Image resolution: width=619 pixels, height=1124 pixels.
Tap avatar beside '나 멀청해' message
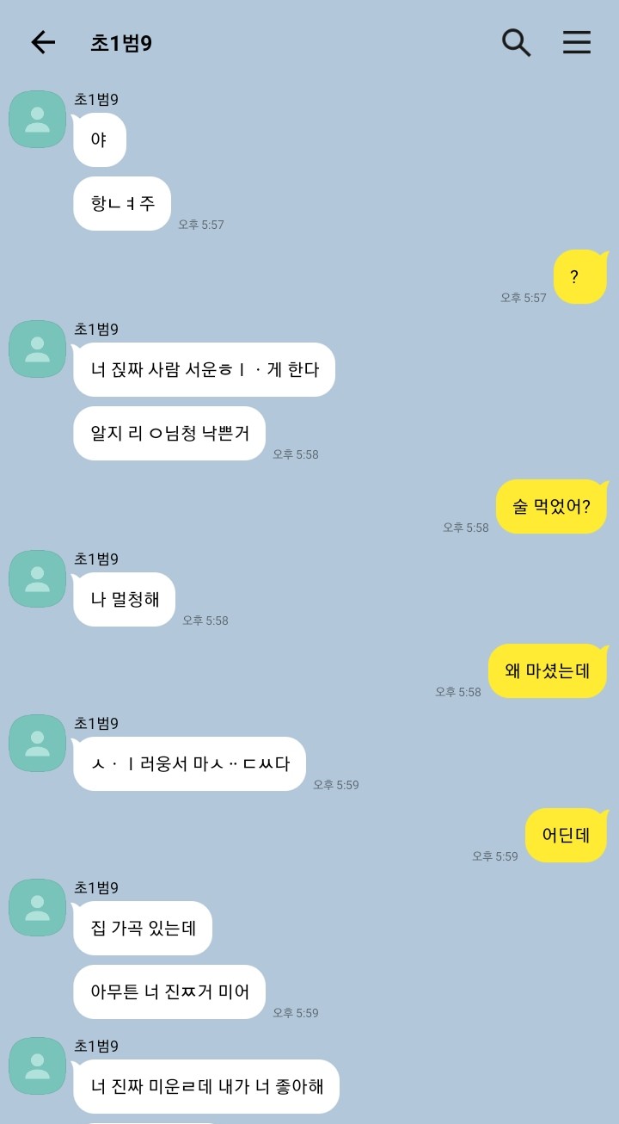37,578
